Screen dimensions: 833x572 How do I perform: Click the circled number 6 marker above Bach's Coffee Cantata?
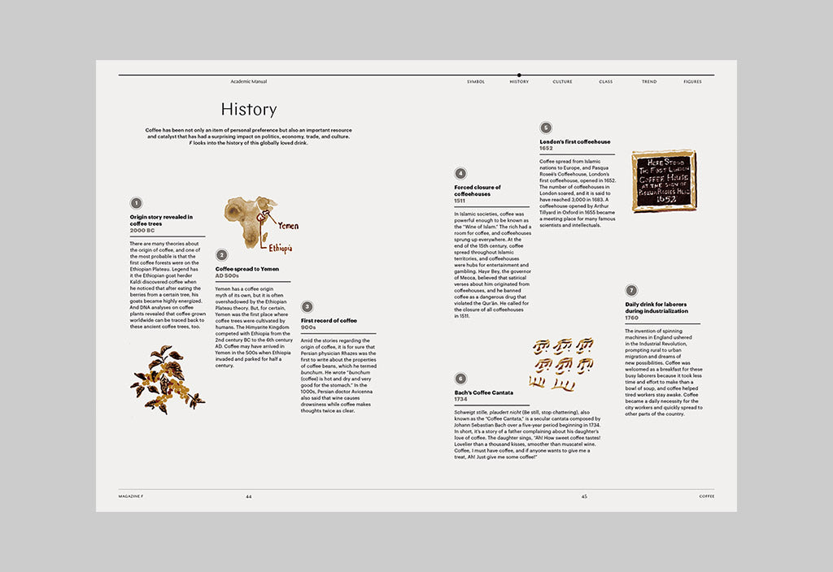tap(461, 377)
